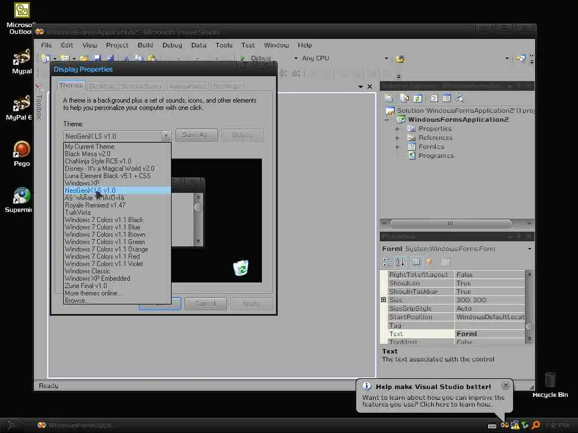Click the Delete button next to theme
This screenshot has height=433, width=578.
[x=242, y=135]
